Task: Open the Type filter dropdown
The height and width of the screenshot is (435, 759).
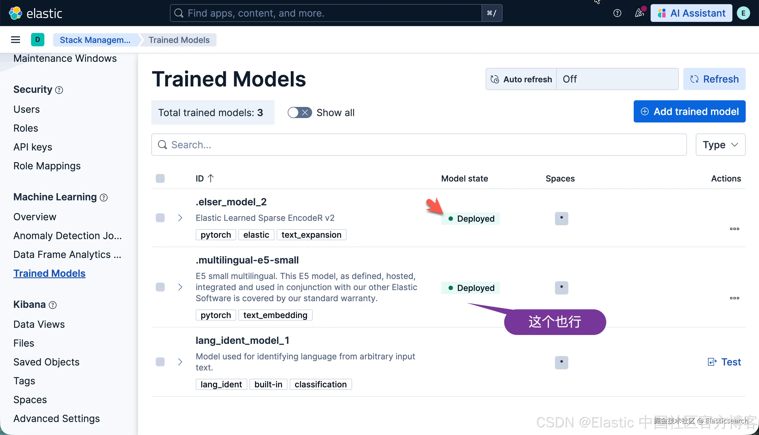Action: click(720, 145)
